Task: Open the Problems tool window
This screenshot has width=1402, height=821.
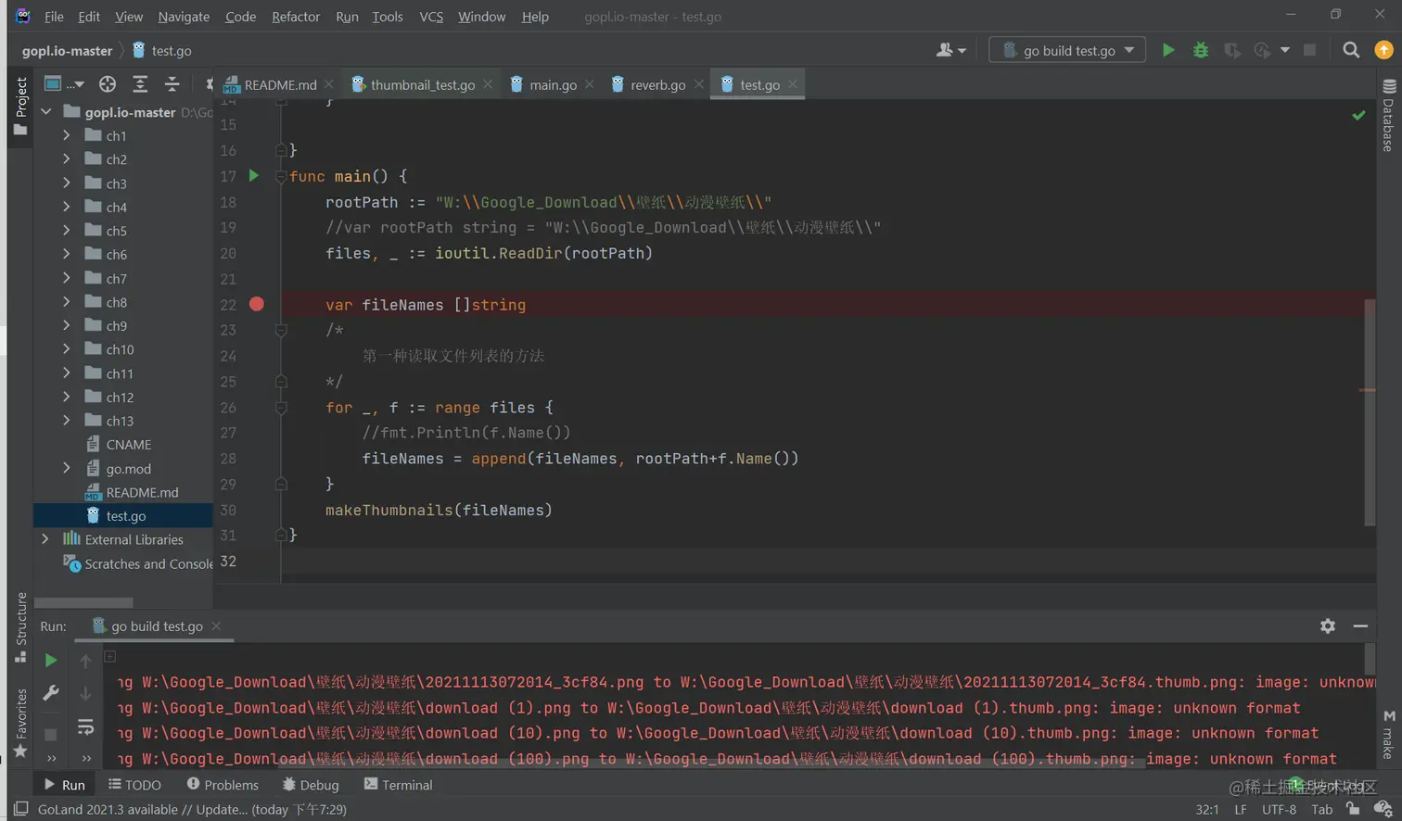Action: pos(223,785)
